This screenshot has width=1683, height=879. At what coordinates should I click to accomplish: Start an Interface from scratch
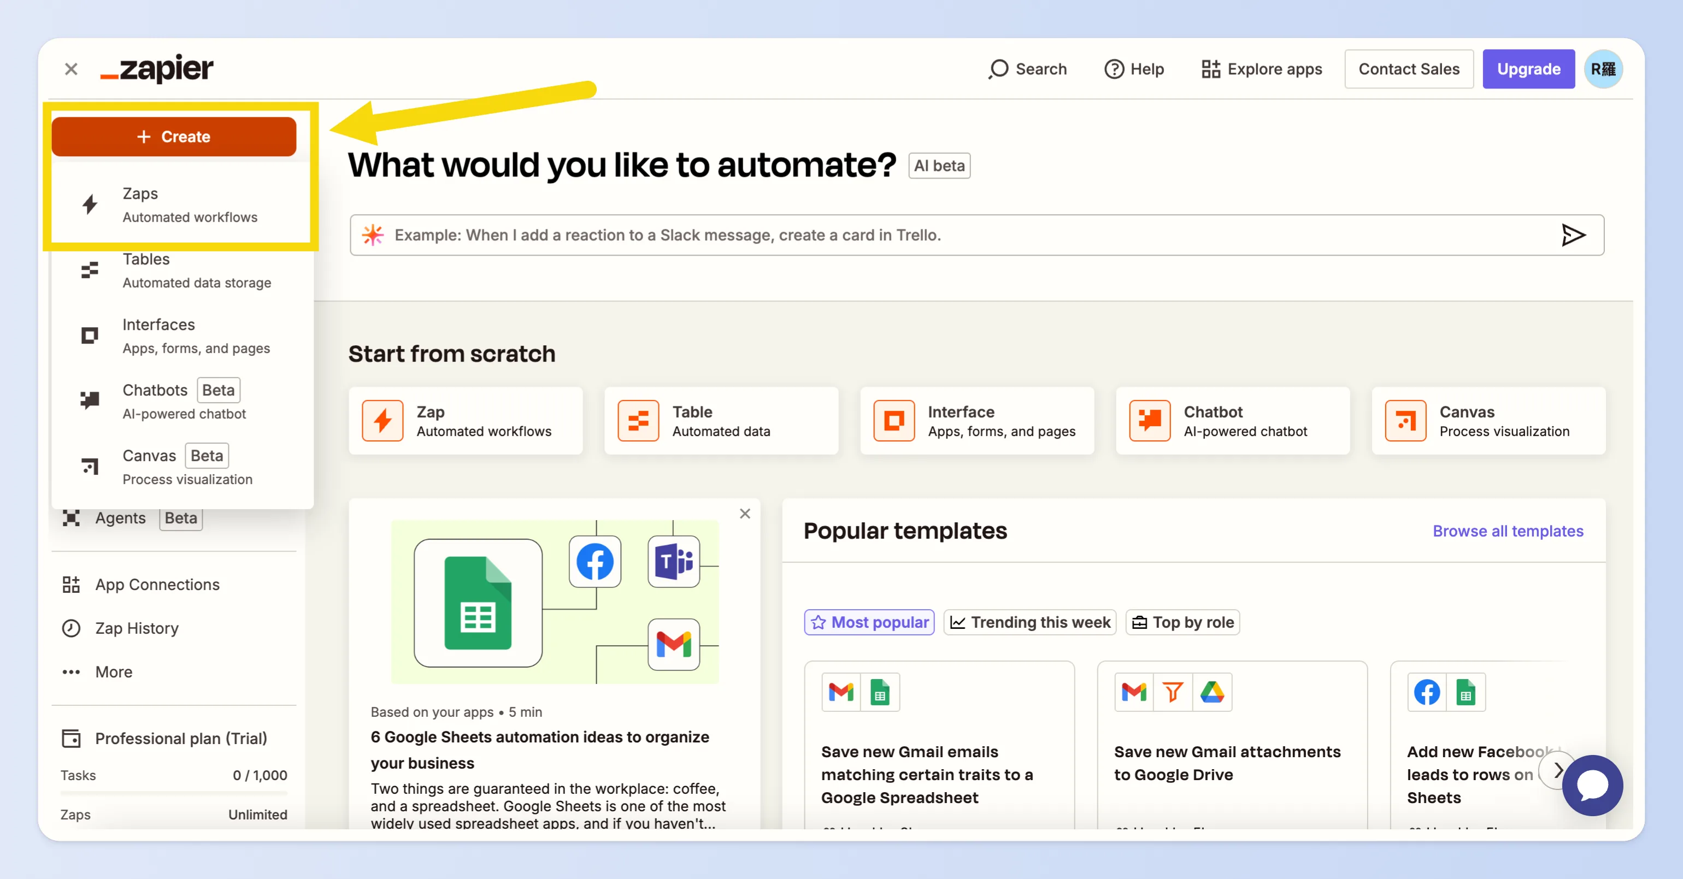click(x=978, y=421)
